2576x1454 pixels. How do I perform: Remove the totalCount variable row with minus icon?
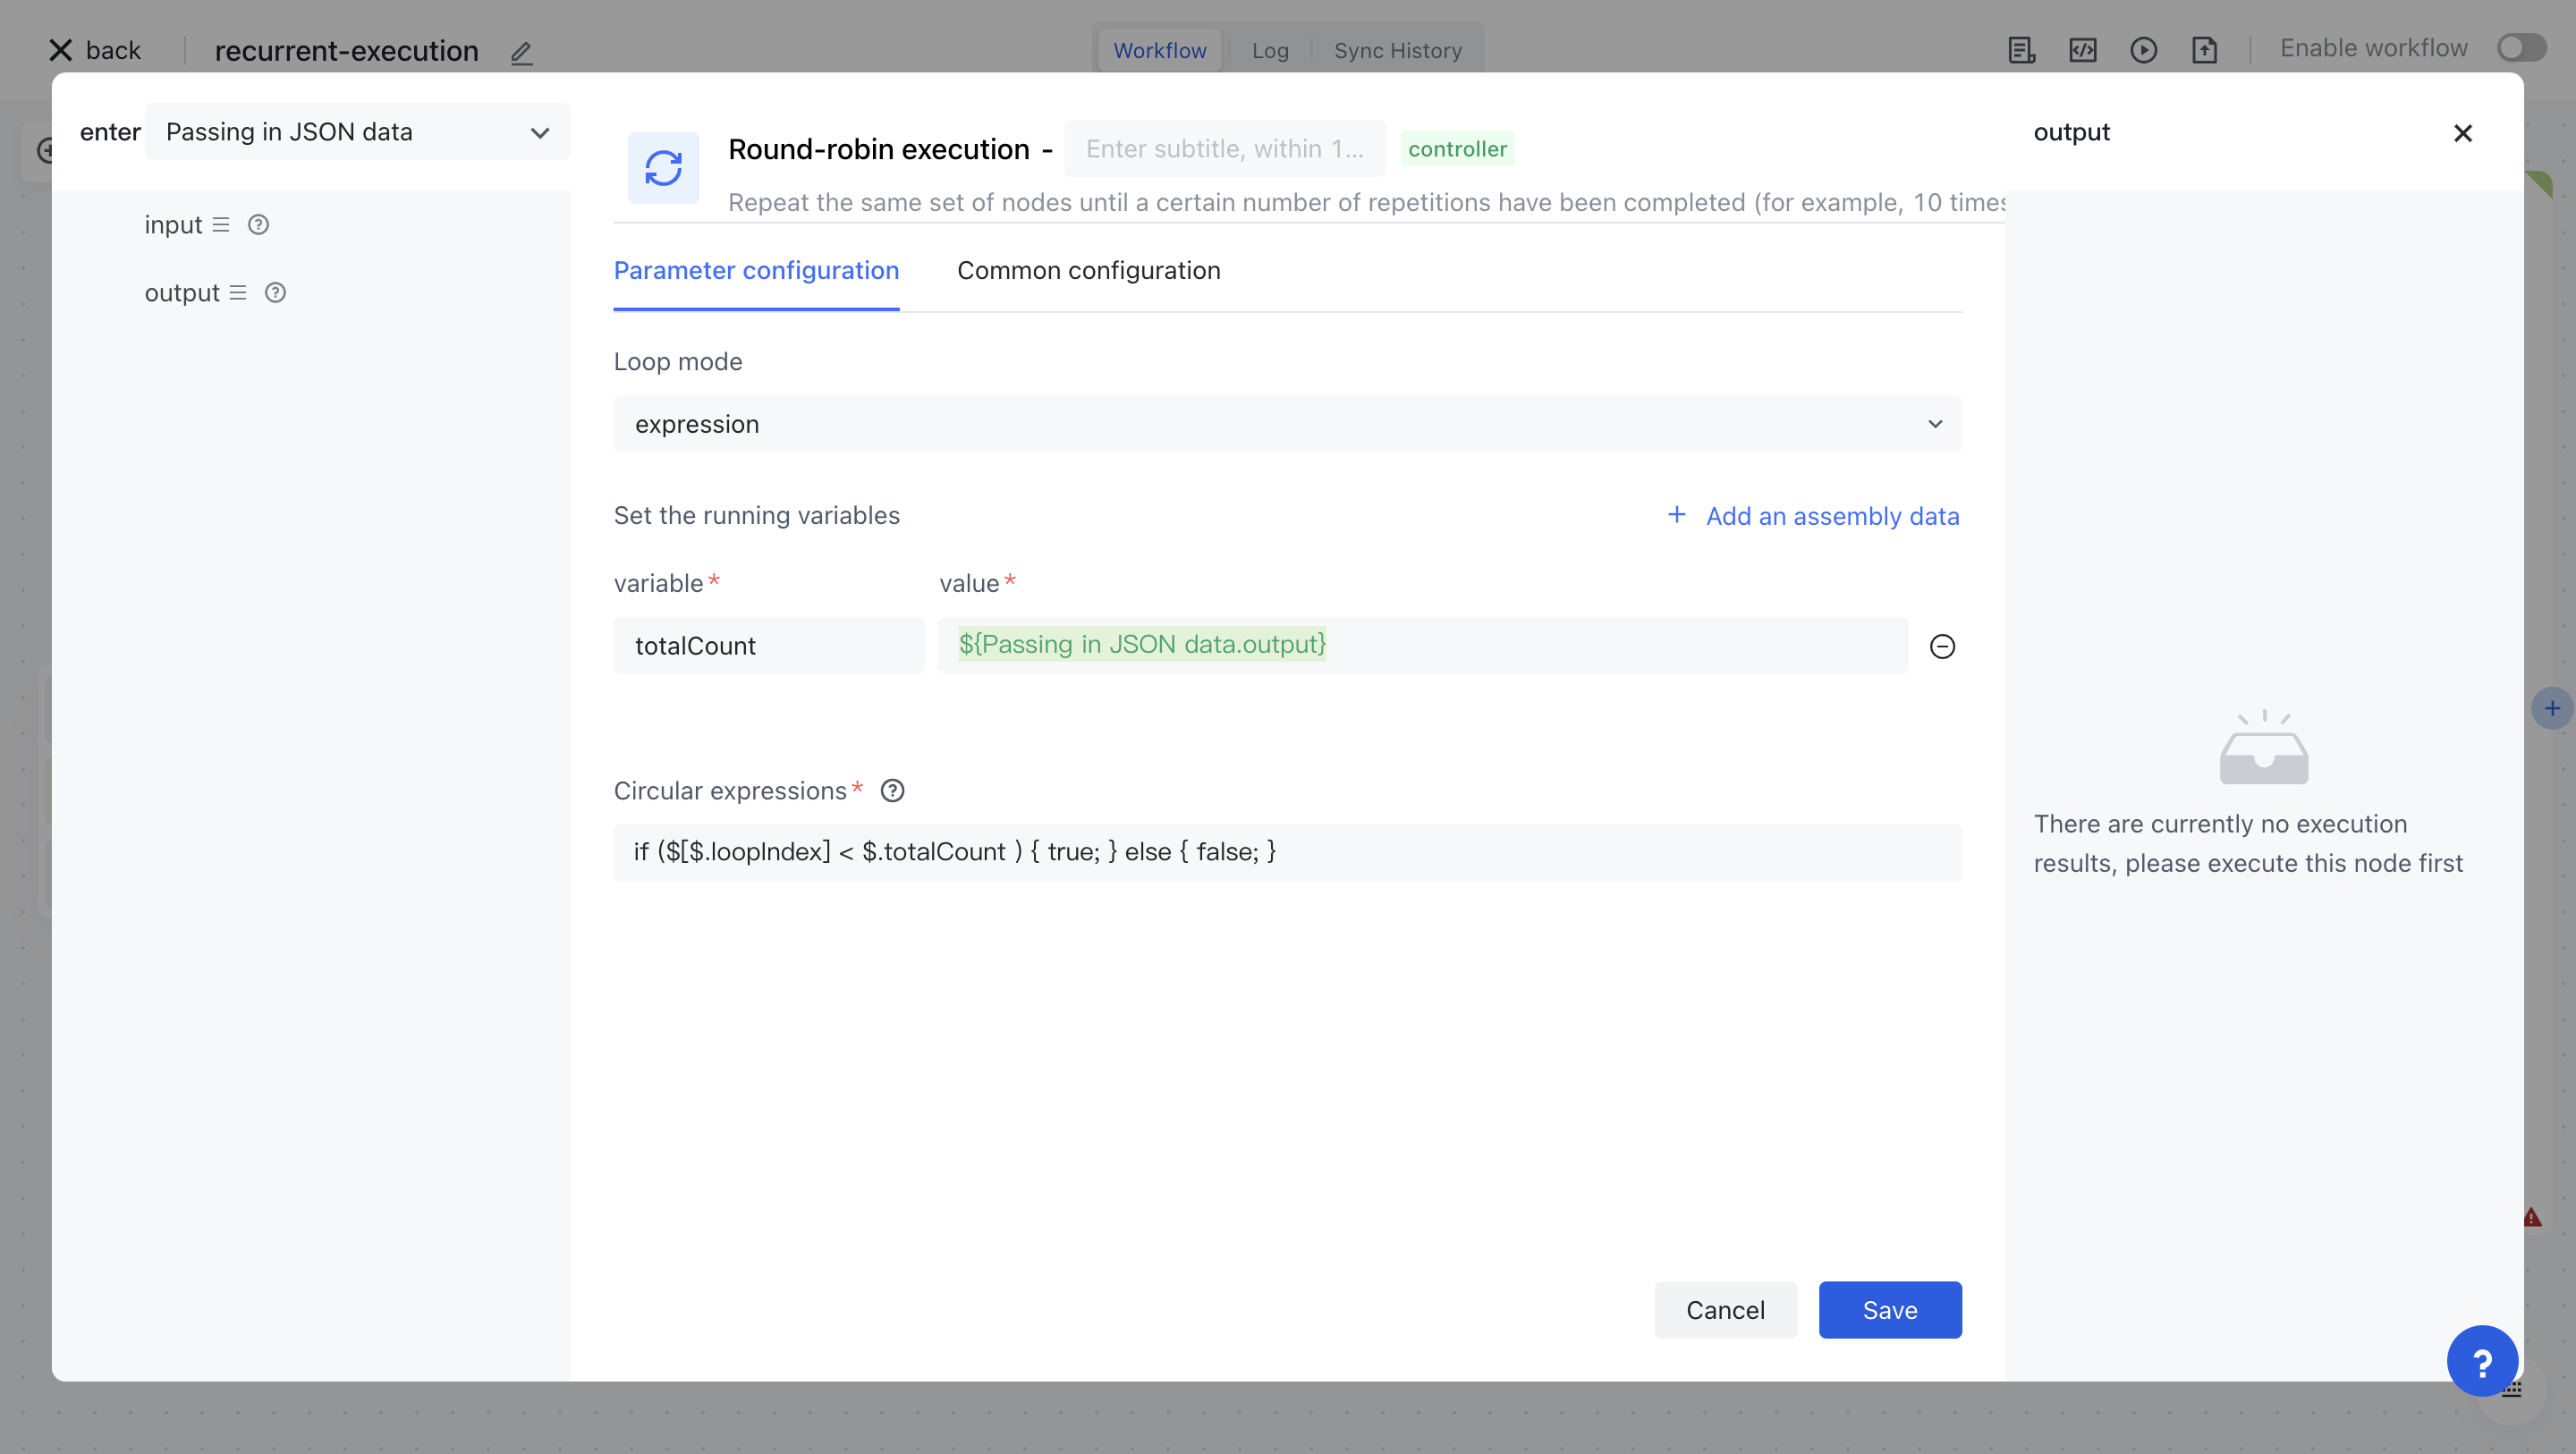click(1943, 646)
